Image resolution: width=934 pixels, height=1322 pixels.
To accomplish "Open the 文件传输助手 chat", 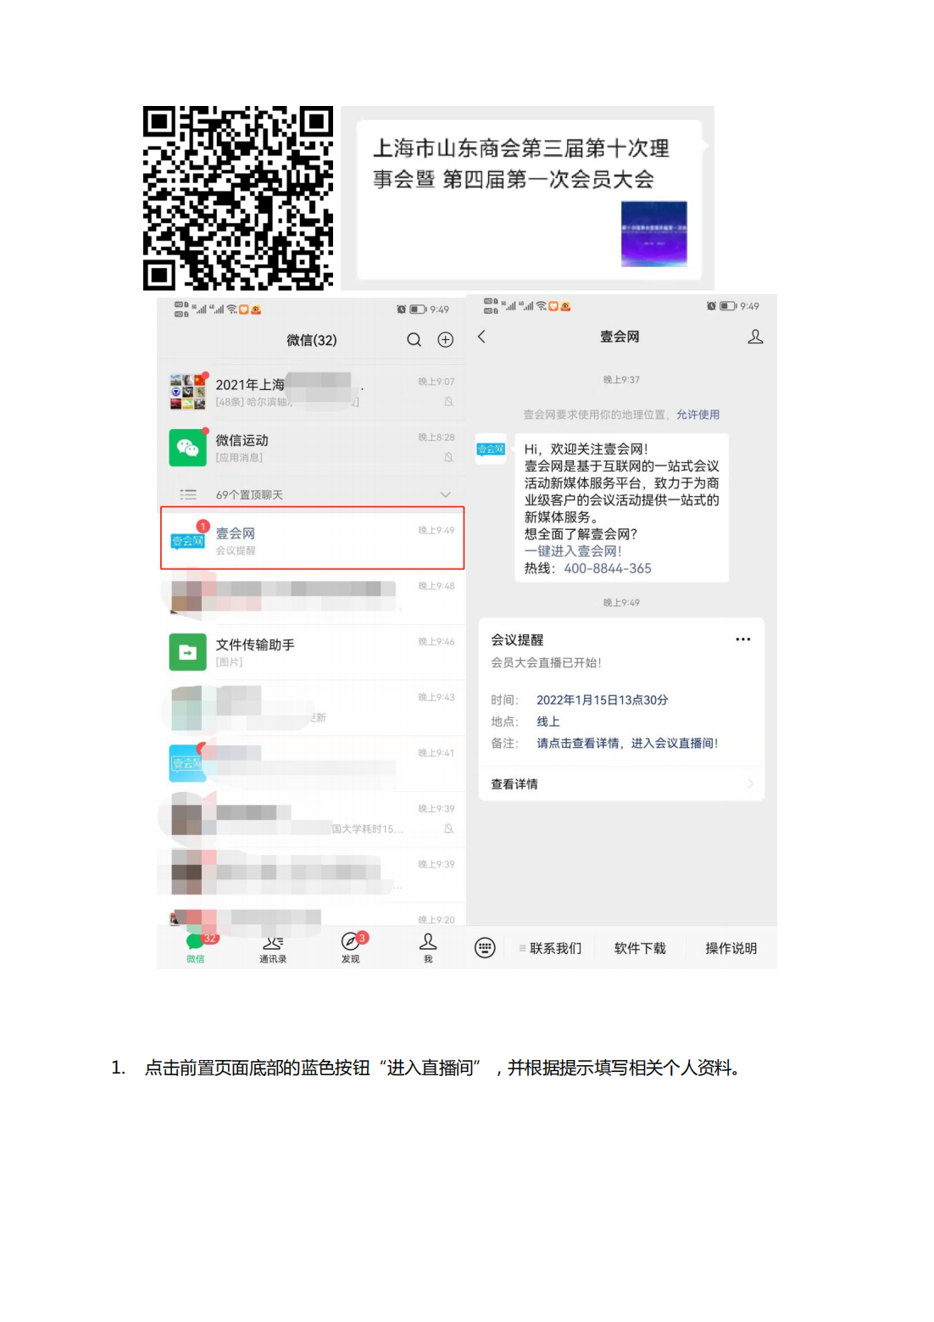I will (312, 651).
